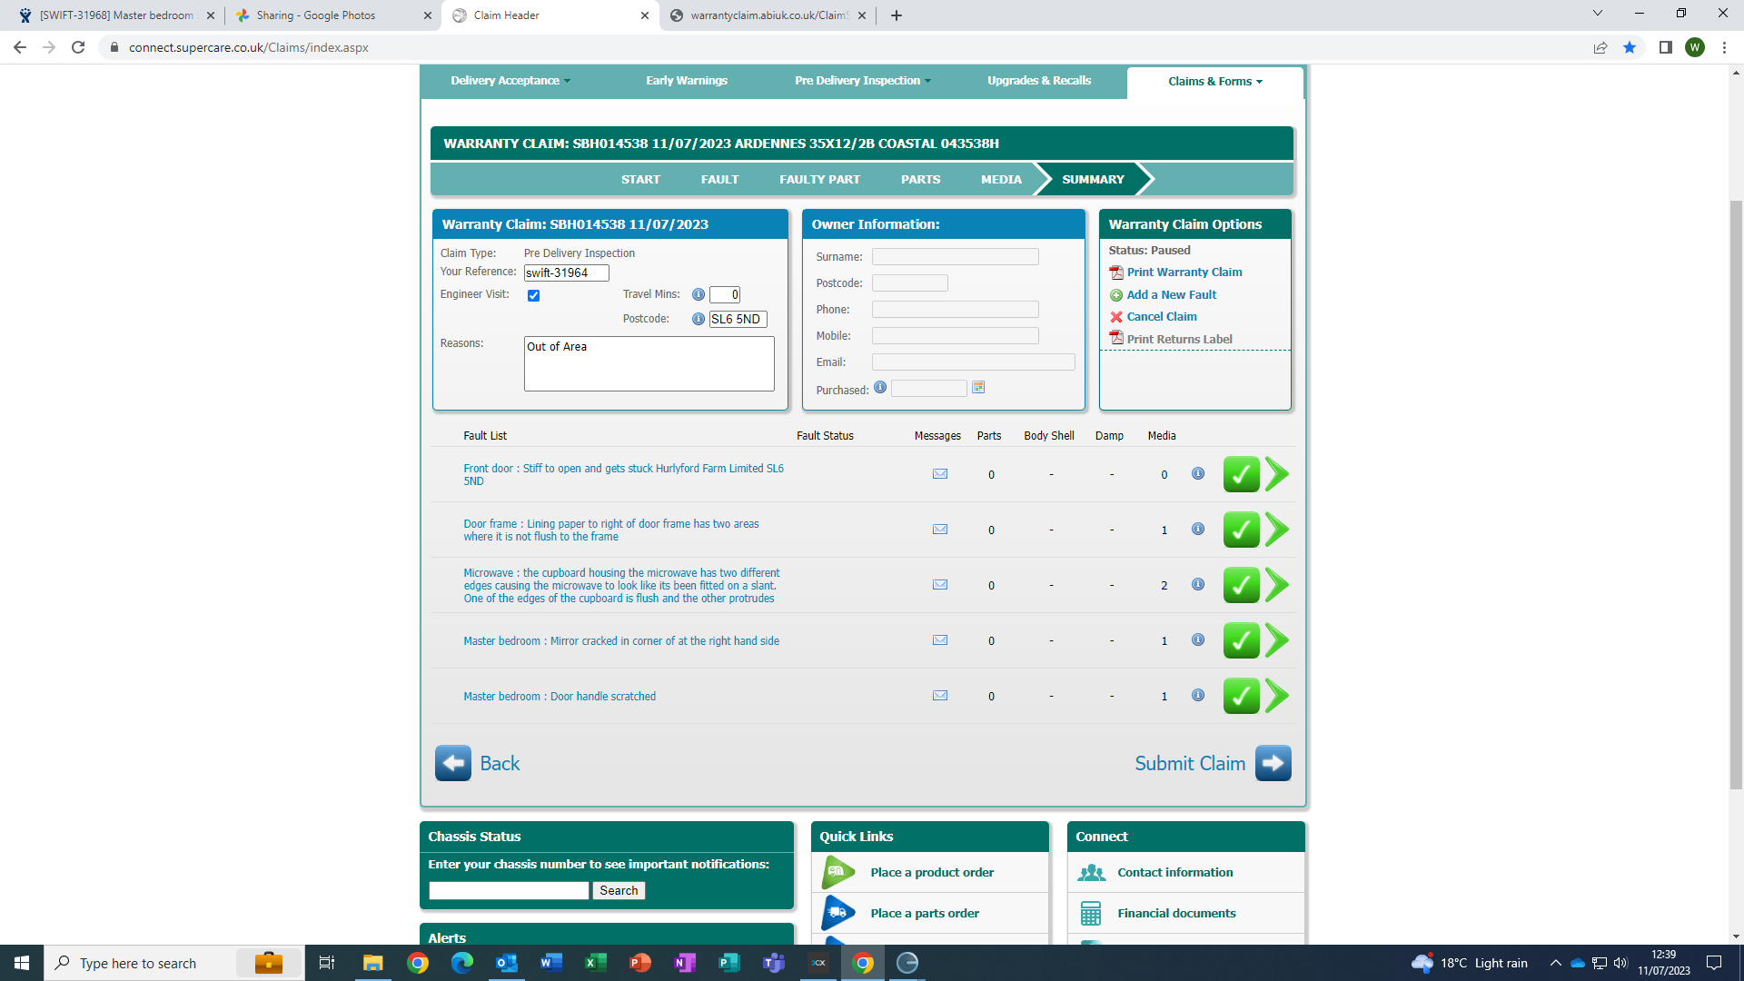
Task: Go to the FAULTY PART step tab
Action: 819,180
